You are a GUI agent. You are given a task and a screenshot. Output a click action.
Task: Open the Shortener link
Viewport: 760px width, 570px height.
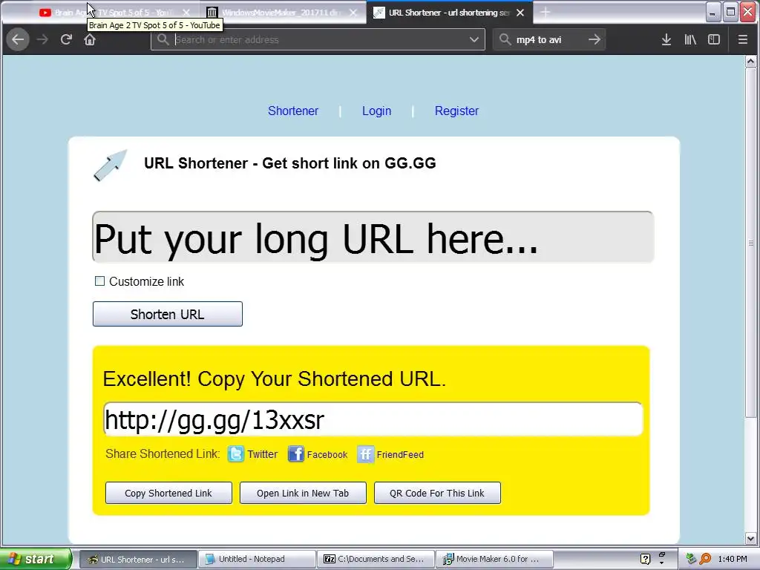pyautogui.click(x=293, y=111)
